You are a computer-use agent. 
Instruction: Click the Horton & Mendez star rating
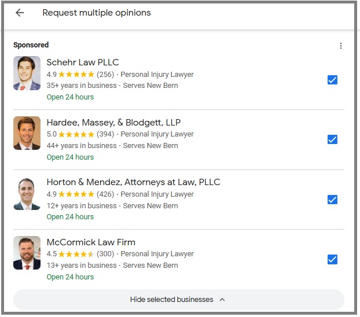pos(76,194)
